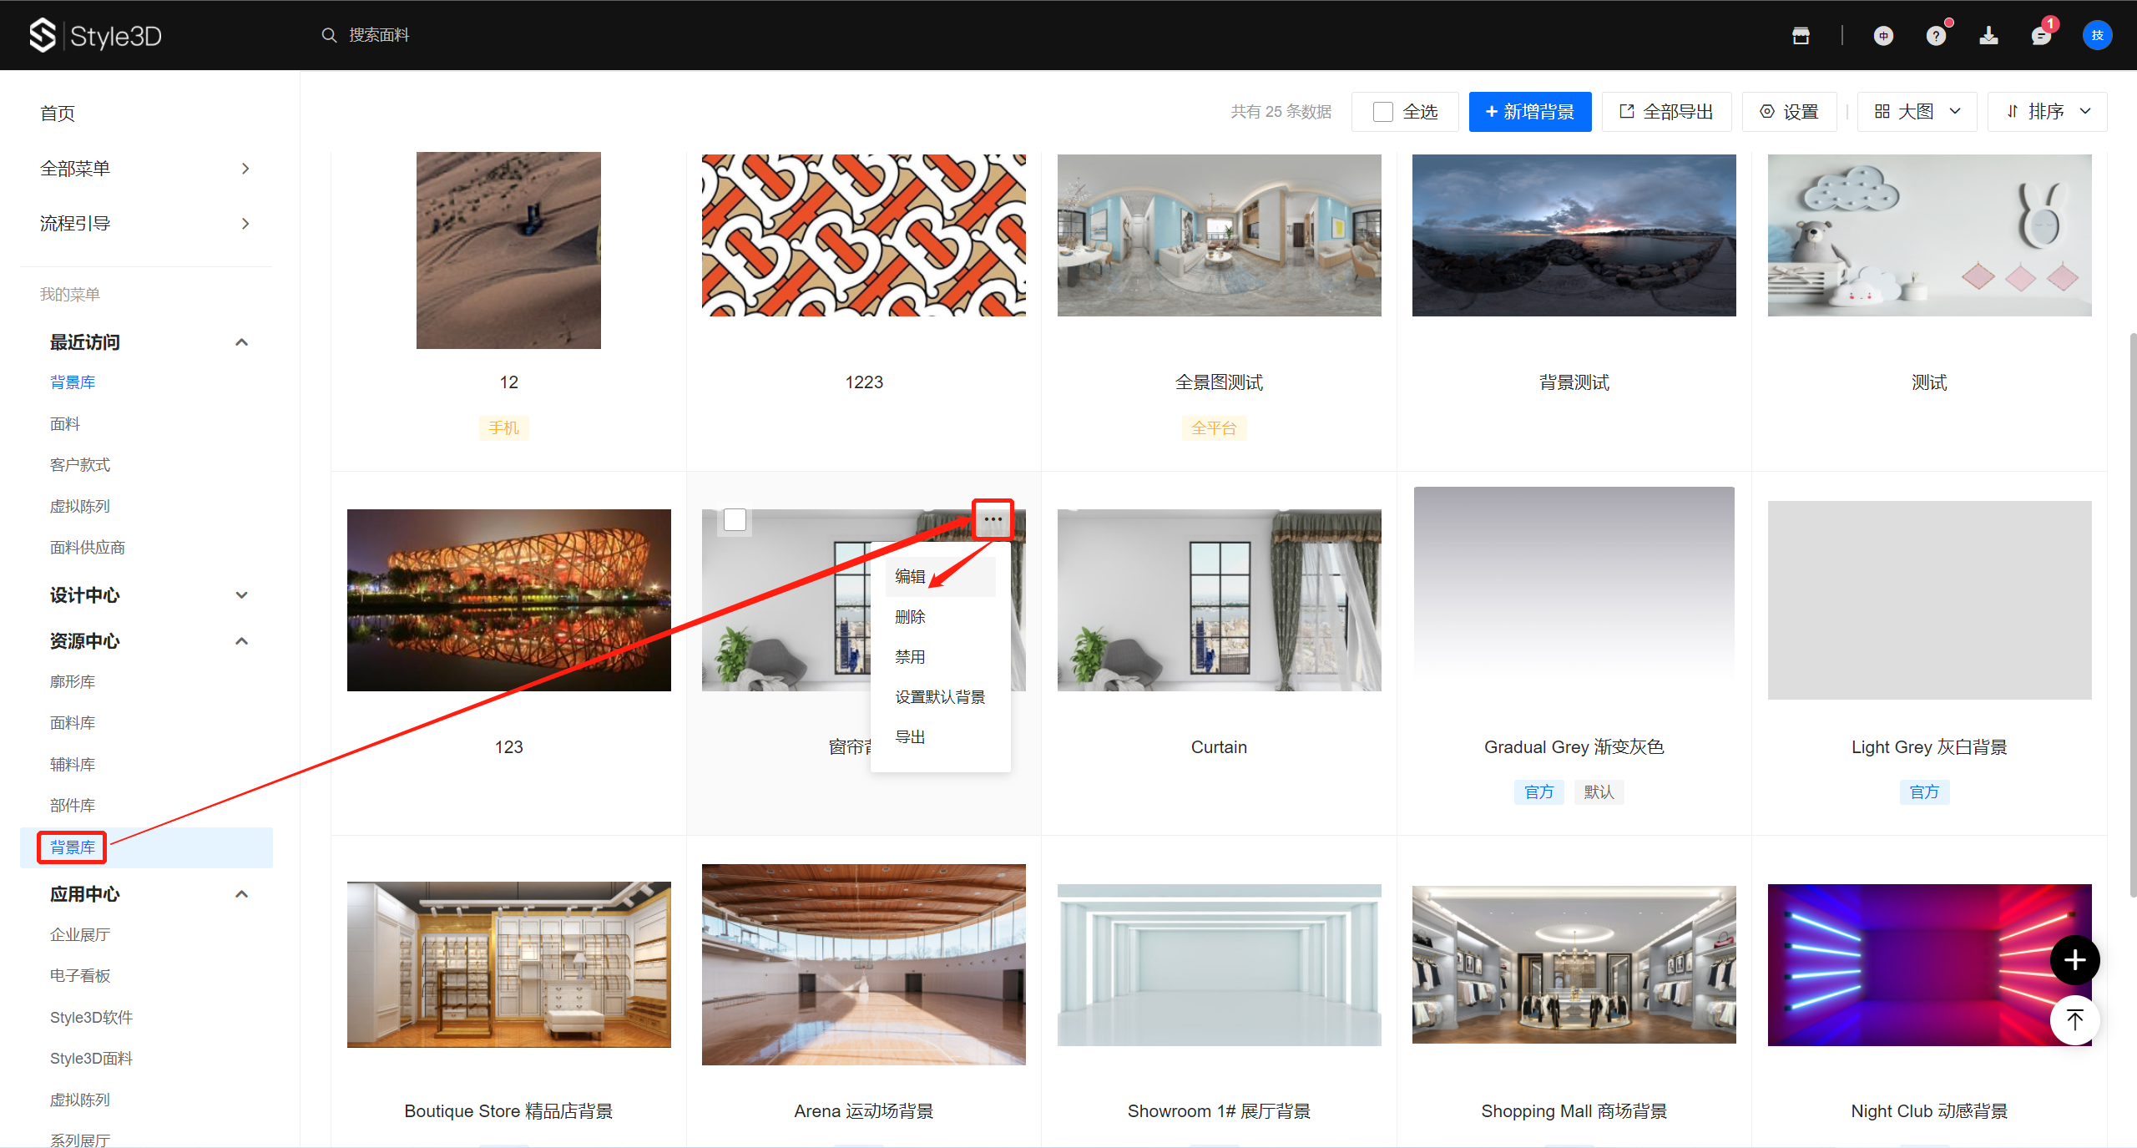Open the messages notification icon
2137x1148 pixels.
[2041, 35]
